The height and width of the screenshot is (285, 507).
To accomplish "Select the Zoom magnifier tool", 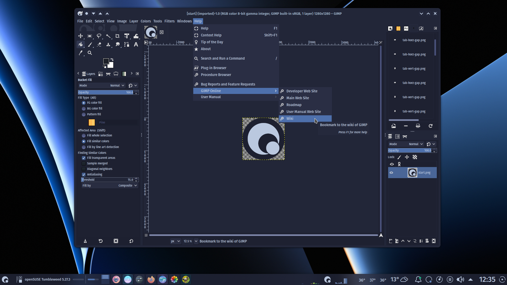I will [x=90, y=53].
